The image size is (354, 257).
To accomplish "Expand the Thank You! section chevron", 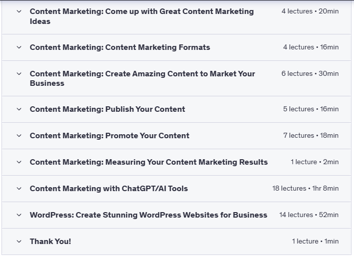I will click(x=19, y=242).
